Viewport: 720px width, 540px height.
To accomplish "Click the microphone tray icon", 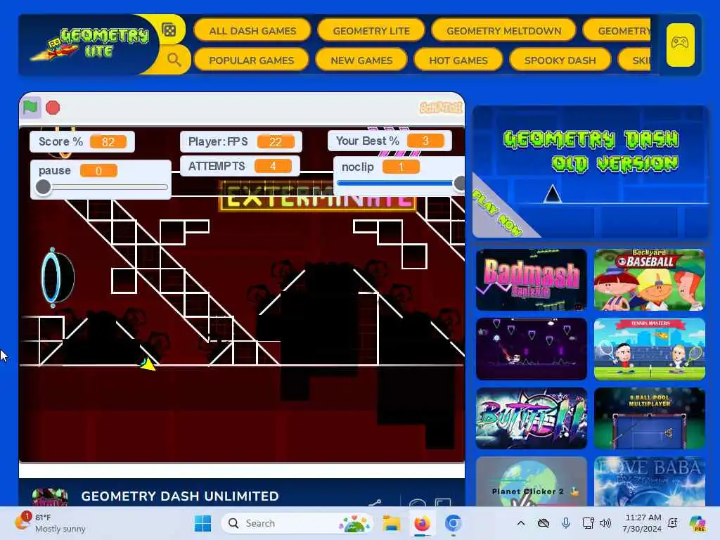I will [x=566, y=523].
